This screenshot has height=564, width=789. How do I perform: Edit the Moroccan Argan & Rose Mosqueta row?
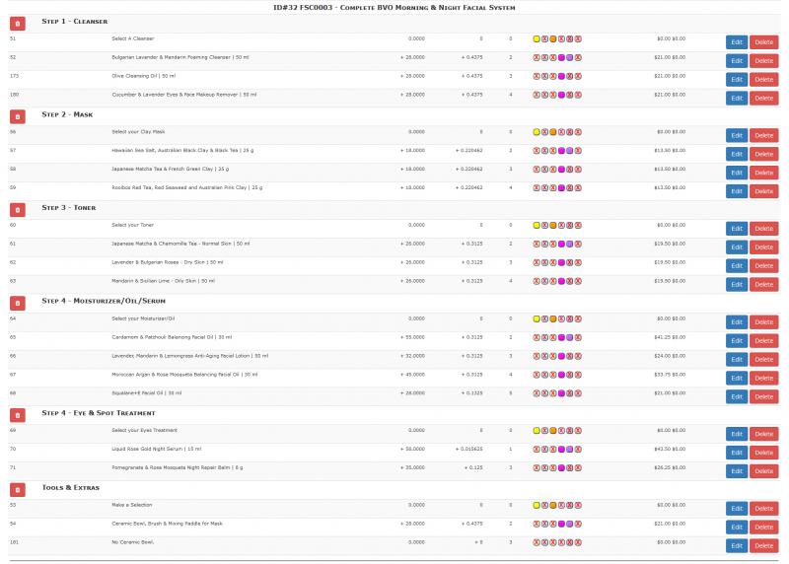pyautogui.click(x=737, y=378)
